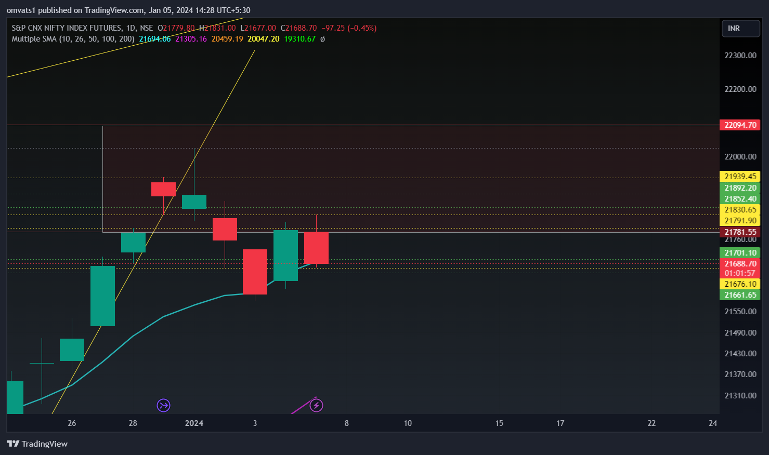Click the 21688.70 current price label

[740, 264]
